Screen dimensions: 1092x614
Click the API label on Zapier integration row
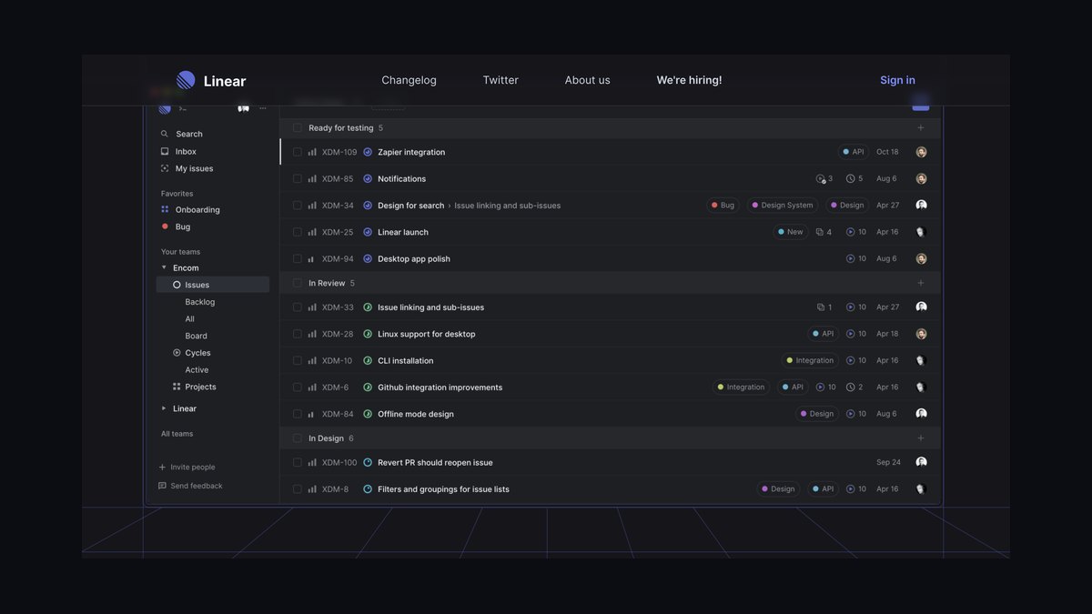[x=854, y=152]
